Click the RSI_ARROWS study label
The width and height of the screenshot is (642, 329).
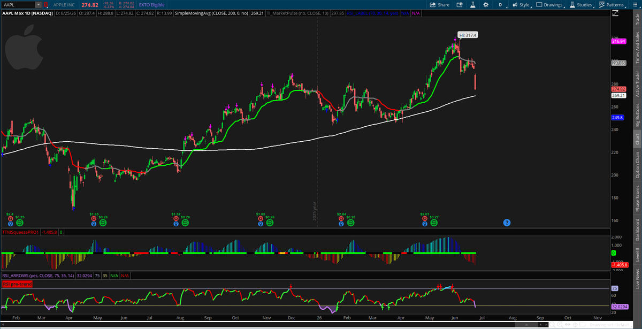pyautogui.click(x=40, y=276)
